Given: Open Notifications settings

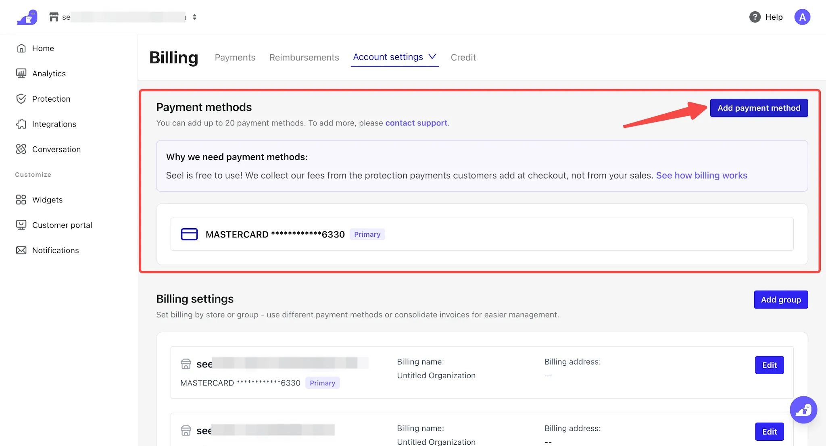Looking at the screenshot, I should pos(56,250).
